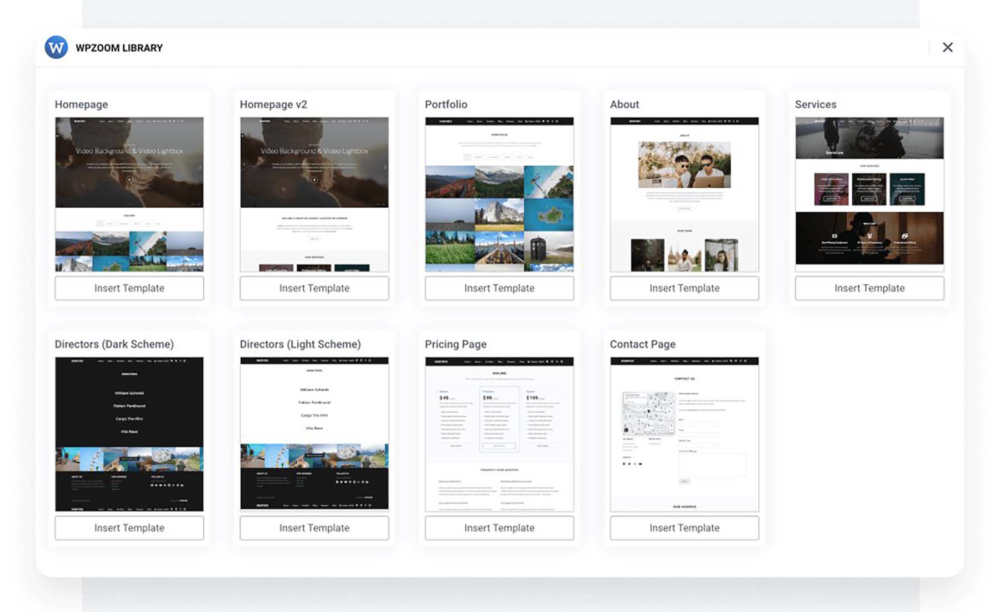Insert the Contact Page template
Viewport: 1000px width, 612px height.
pyautogui.click(x=684, y=528)
